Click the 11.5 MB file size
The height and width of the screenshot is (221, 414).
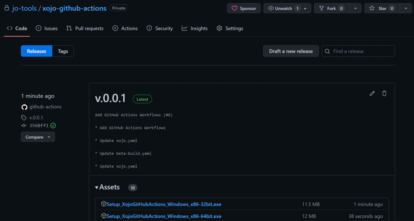pyautogui.click(x=311, y=204)
